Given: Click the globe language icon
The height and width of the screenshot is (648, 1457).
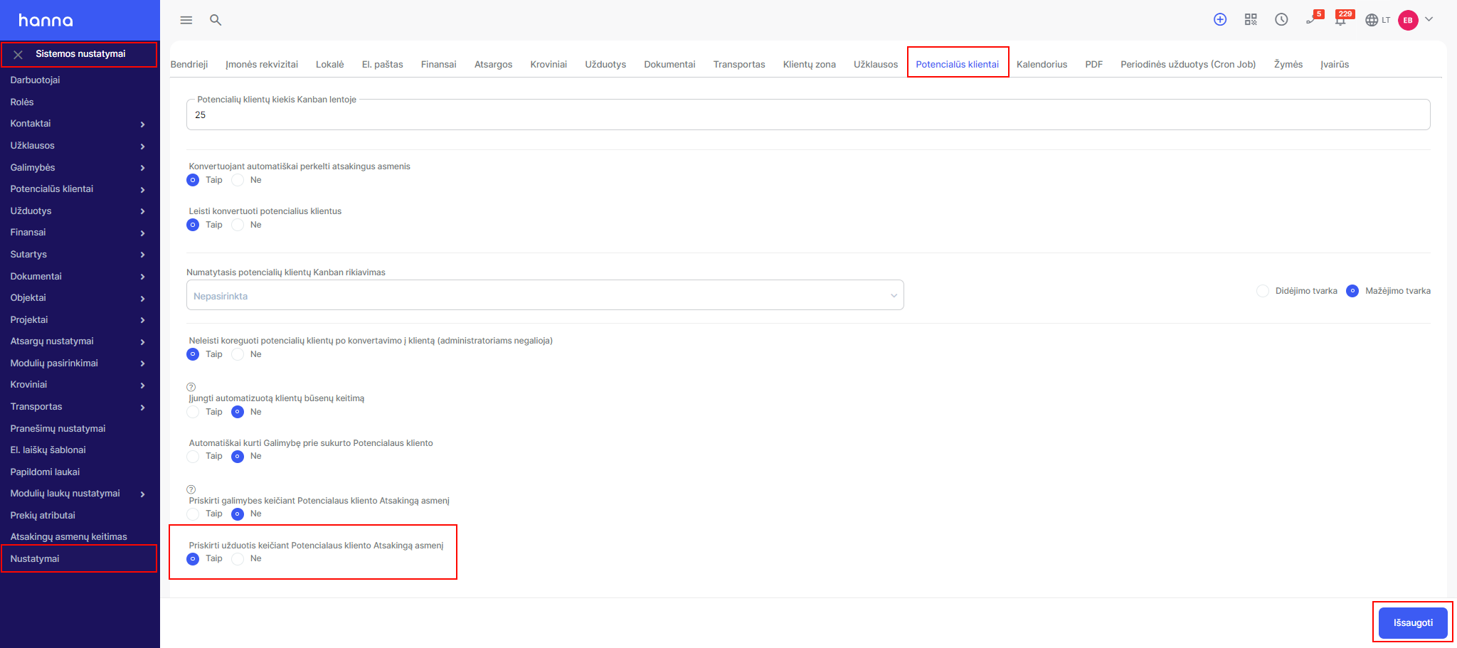Looking at the screenshot, I should (x=1372, y=20).
